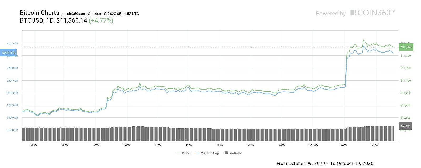Click the green Price legend line marker

[x=178, y=153]
